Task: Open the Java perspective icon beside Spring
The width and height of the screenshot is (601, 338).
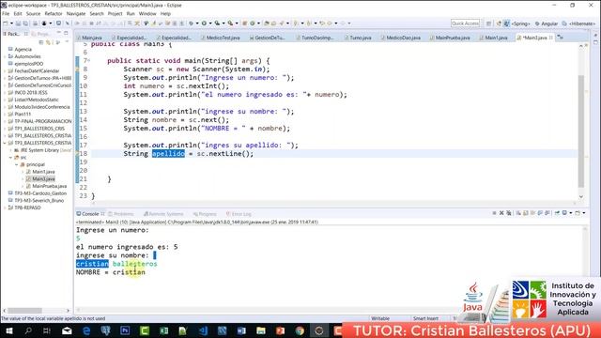Action: [x=506, y=23]
